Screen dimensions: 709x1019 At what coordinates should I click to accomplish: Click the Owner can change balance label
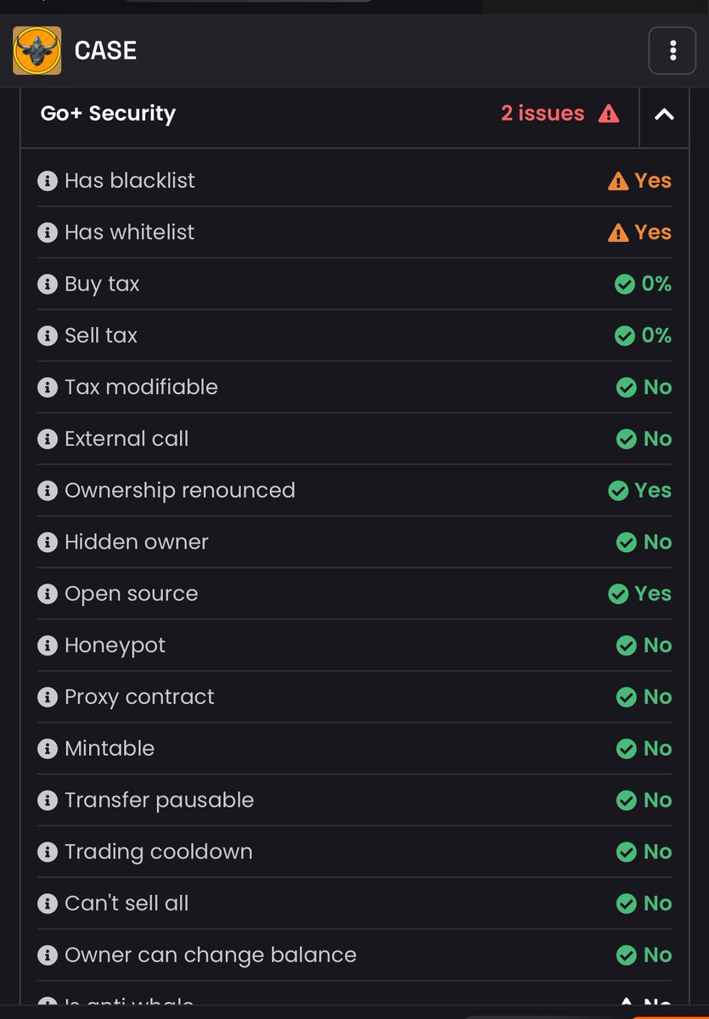[211, 955]
